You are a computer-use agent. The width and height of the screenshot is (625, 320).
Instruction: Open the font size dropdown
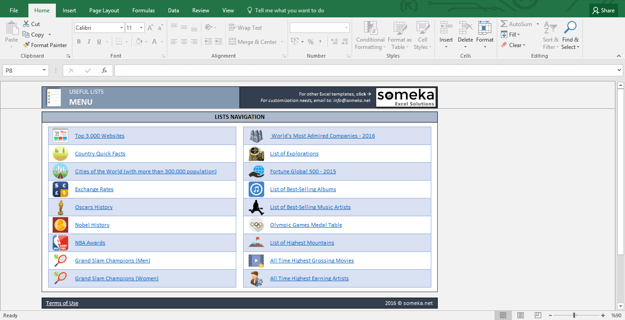141,28
